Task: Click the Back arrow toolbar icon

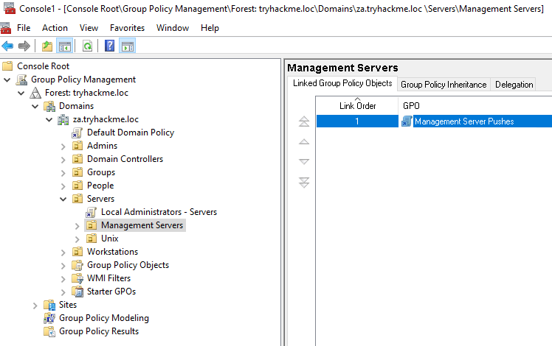Action: (x=8, y=46)
